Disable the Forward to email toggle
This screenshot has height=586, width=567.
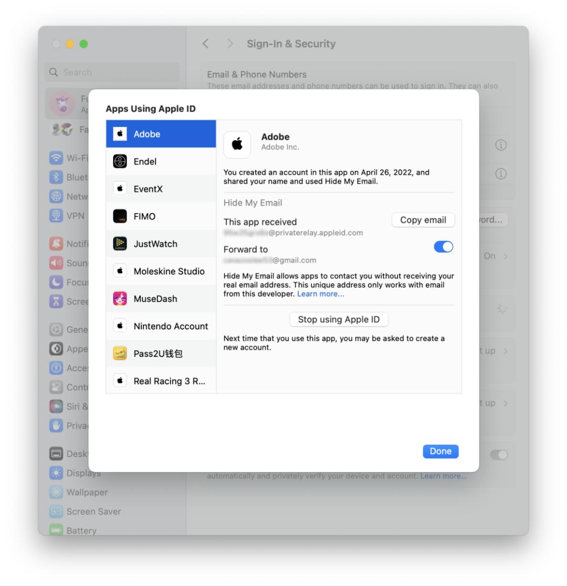coord(443,247)
